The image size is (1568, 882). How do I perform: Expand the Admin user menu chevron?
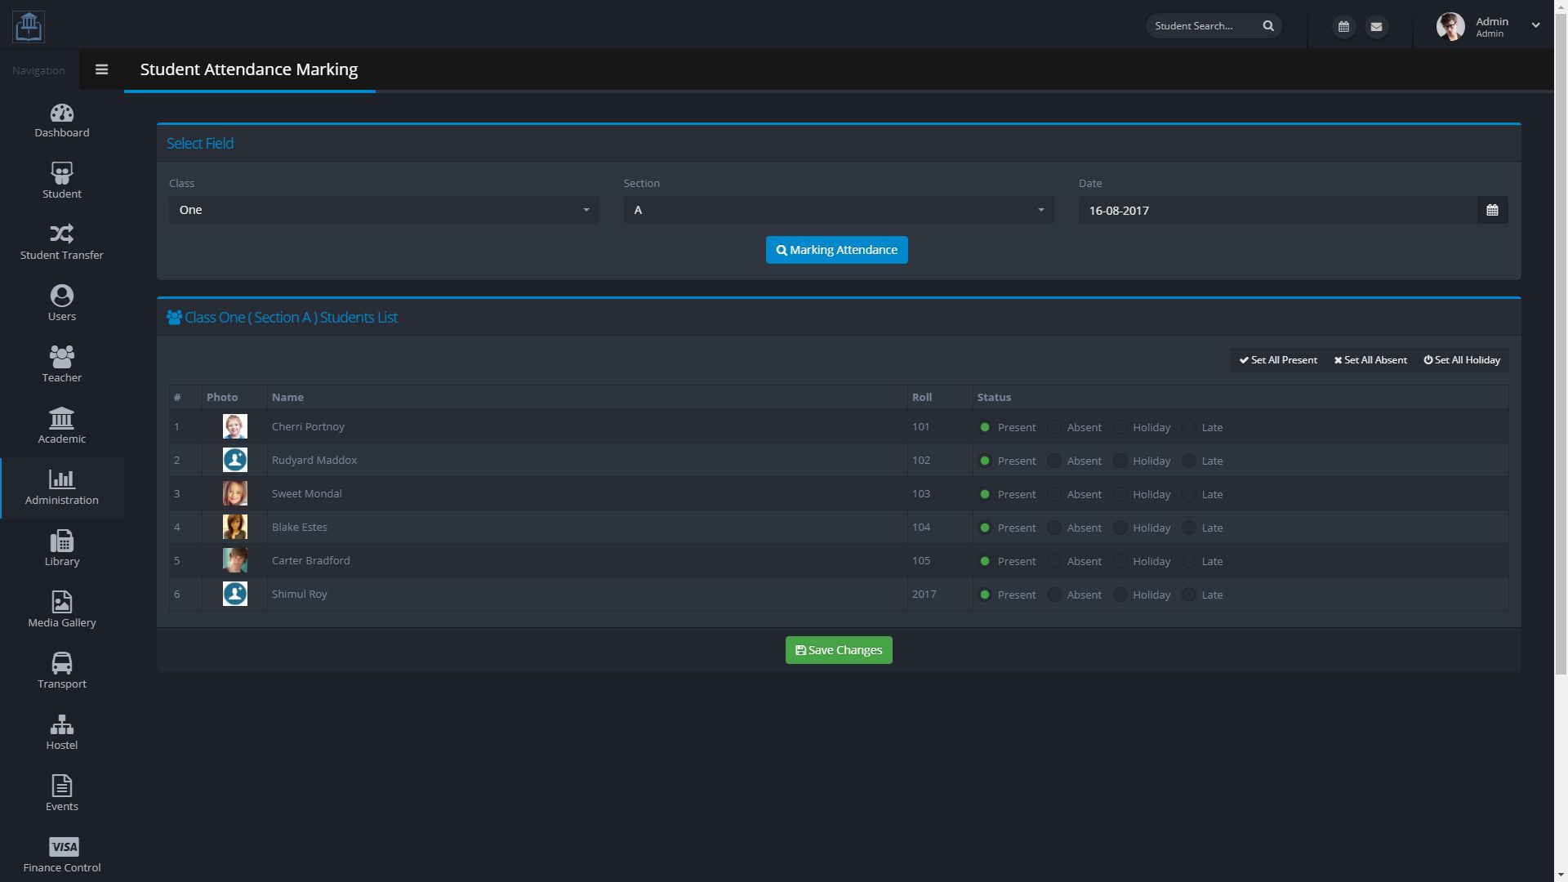pyautogui.click(x=1535, y=25)
